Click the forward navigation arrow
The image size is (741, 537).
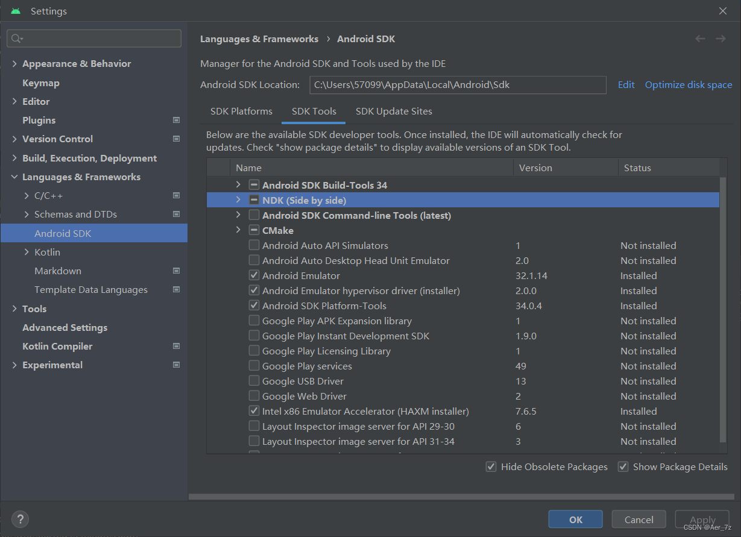pos(721,38)
